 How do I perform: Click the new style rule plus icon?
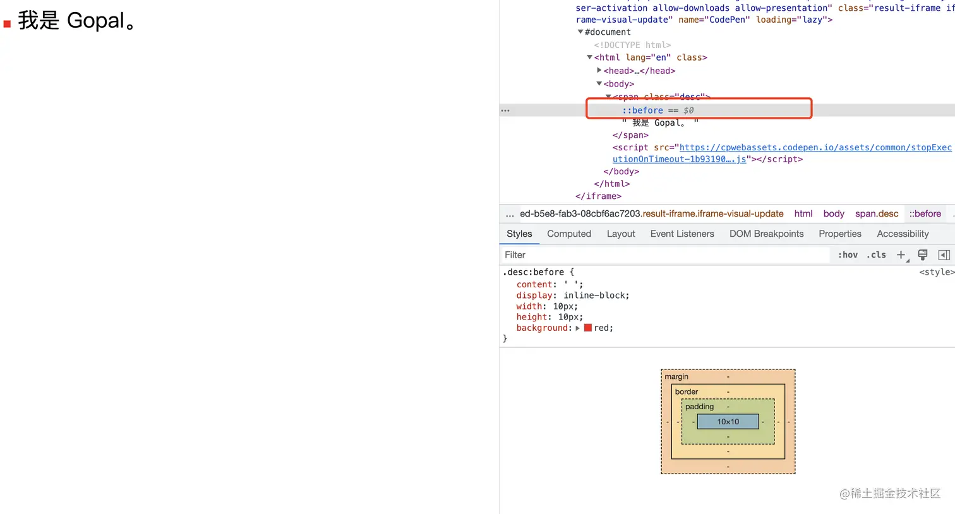click(901, 255)
